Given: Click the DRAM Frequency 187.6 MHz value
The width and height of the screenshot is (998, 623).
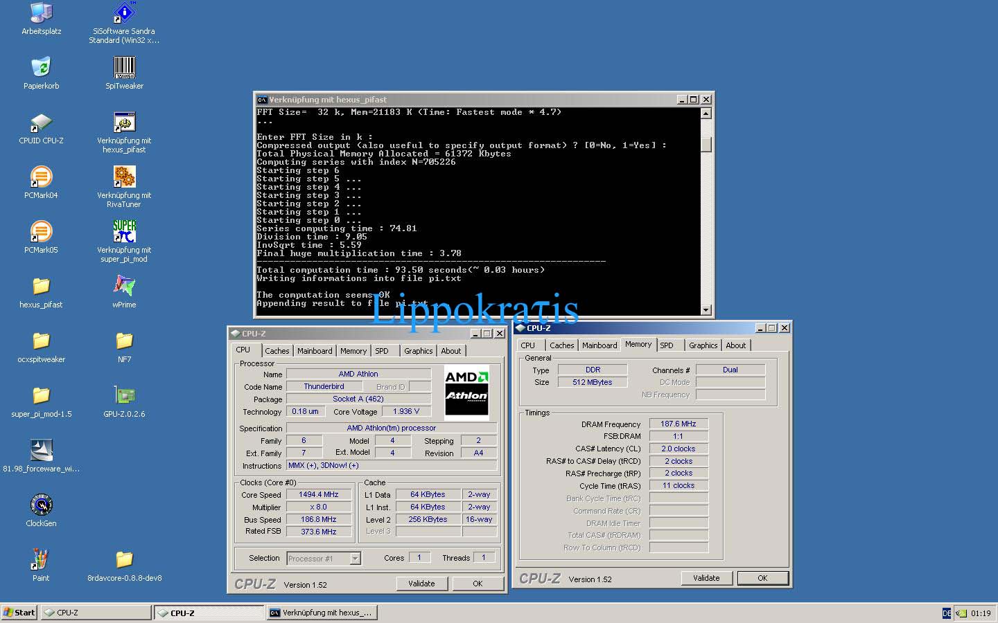Looking at the screenshot, I should pos(679,424).
